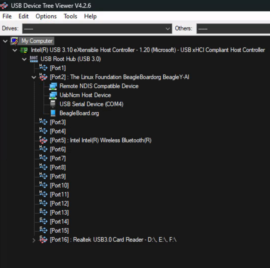Click the USB icon beside Port10

click(43, 185)
